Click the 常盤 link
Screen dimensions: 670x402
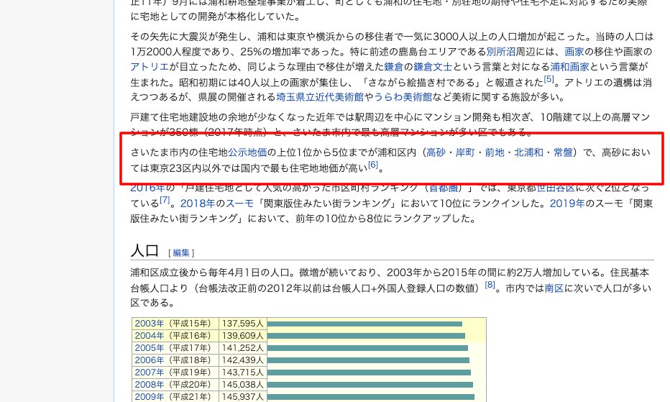(563, 152)
